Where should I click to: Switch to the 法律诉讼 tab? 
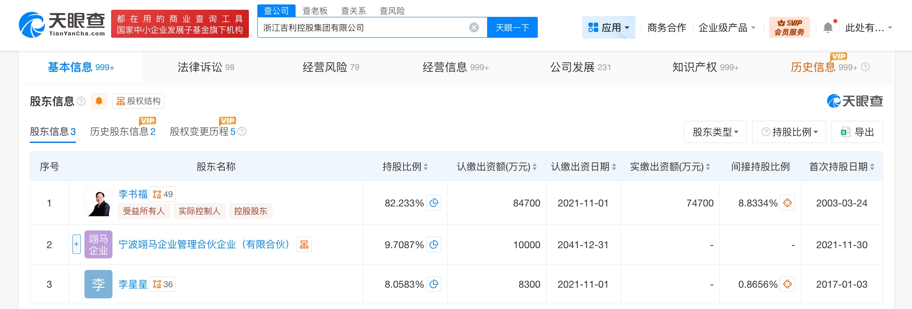tap(205, 67)
